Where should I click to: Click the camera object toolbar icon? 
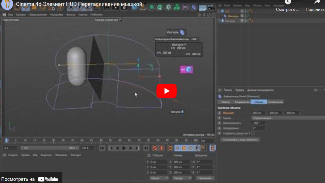tap(211, 8)
